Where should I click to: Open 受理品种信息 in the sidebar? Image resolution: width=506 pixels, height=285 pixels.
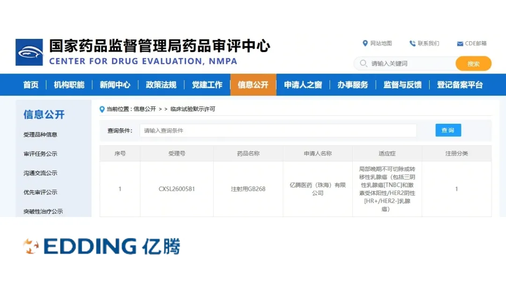click(40, 135)
